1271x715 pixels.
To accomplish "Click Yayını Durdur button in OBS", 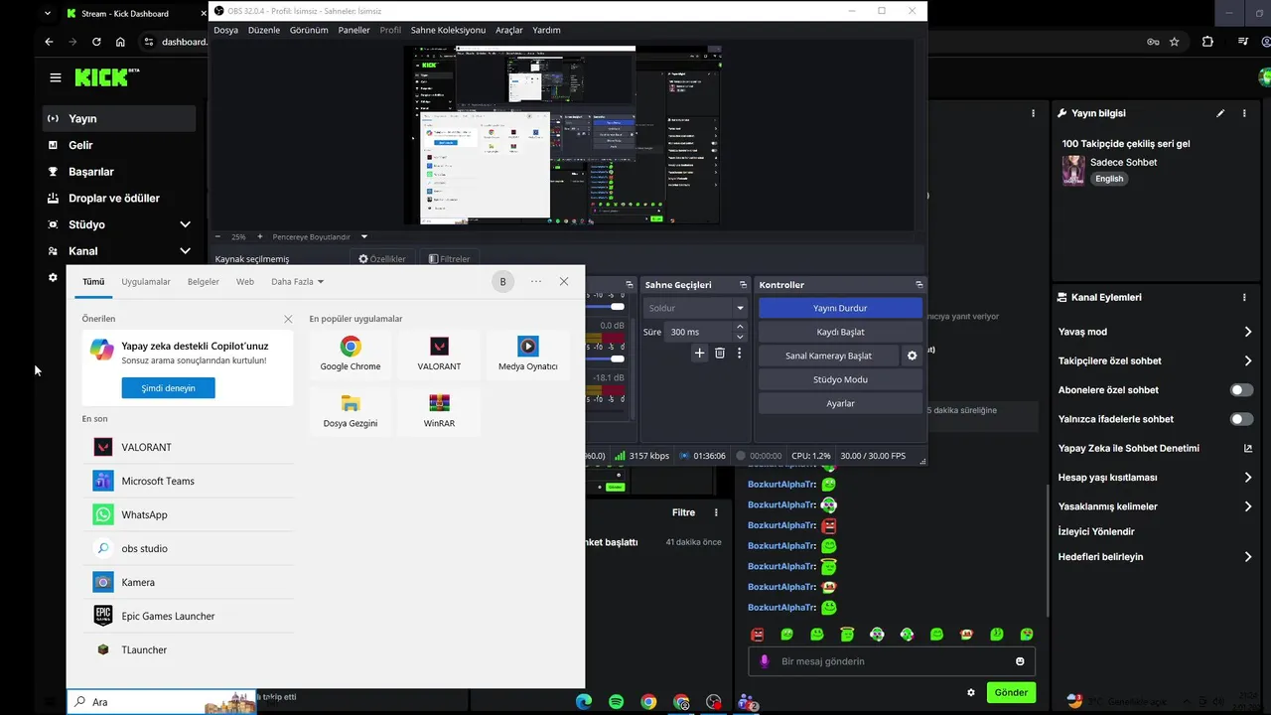I will click(x=840, y=308).
